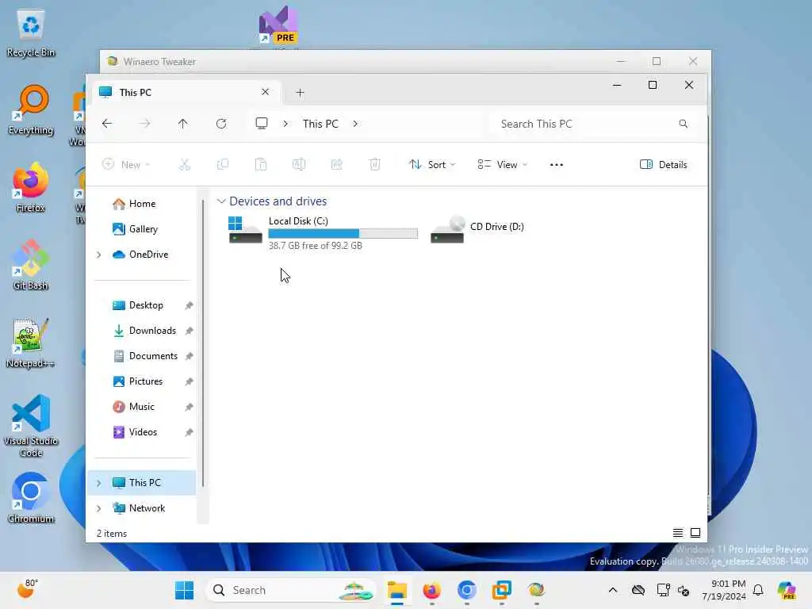The height and width of the screenshot is (609, 812).
Task: Click the Paste clipboard icon
Action: click(x=261, y=165)
